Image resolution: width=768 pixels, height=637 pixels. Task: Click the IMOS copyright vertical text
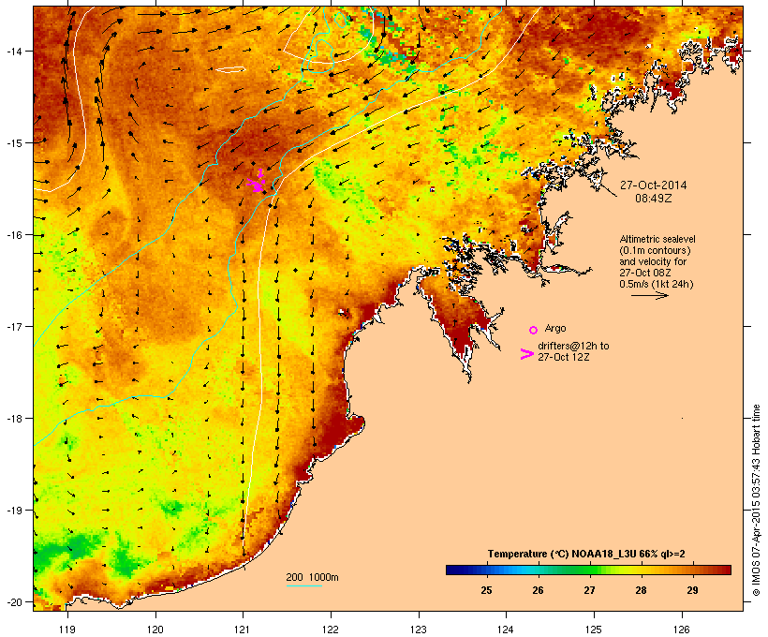pos(756,500)
